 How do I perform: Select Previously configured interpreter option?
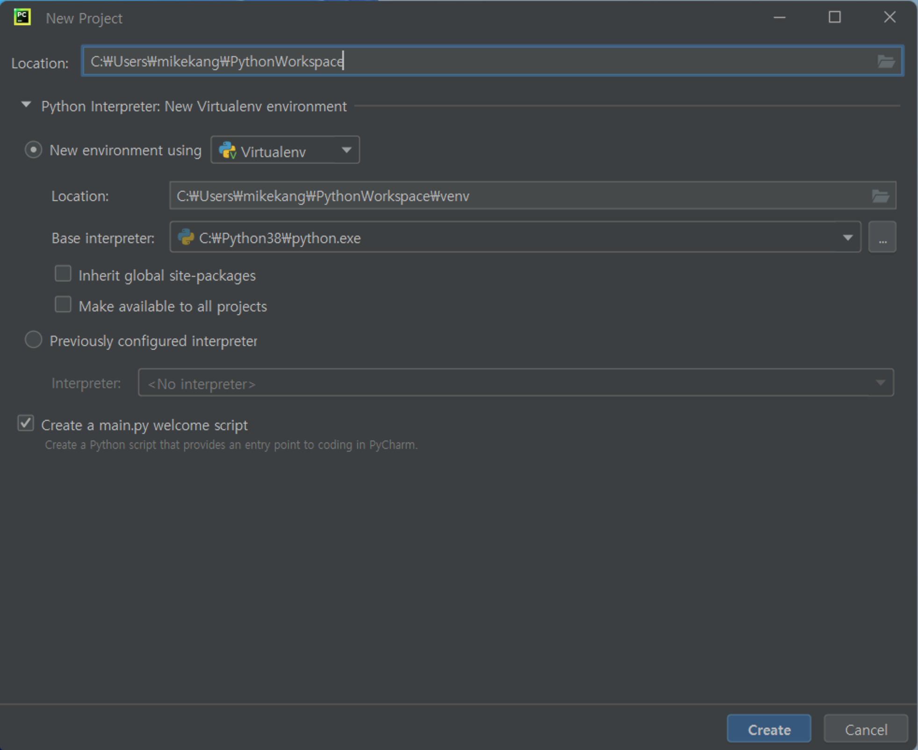(34, 340)
